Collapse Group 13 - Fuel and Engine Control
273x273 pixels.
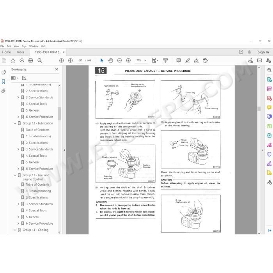point(15,175)
